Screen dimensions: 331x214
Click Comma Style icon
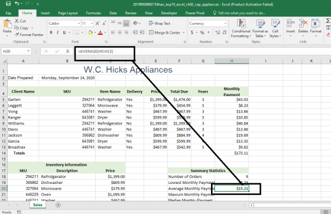[x=208, y=32]
